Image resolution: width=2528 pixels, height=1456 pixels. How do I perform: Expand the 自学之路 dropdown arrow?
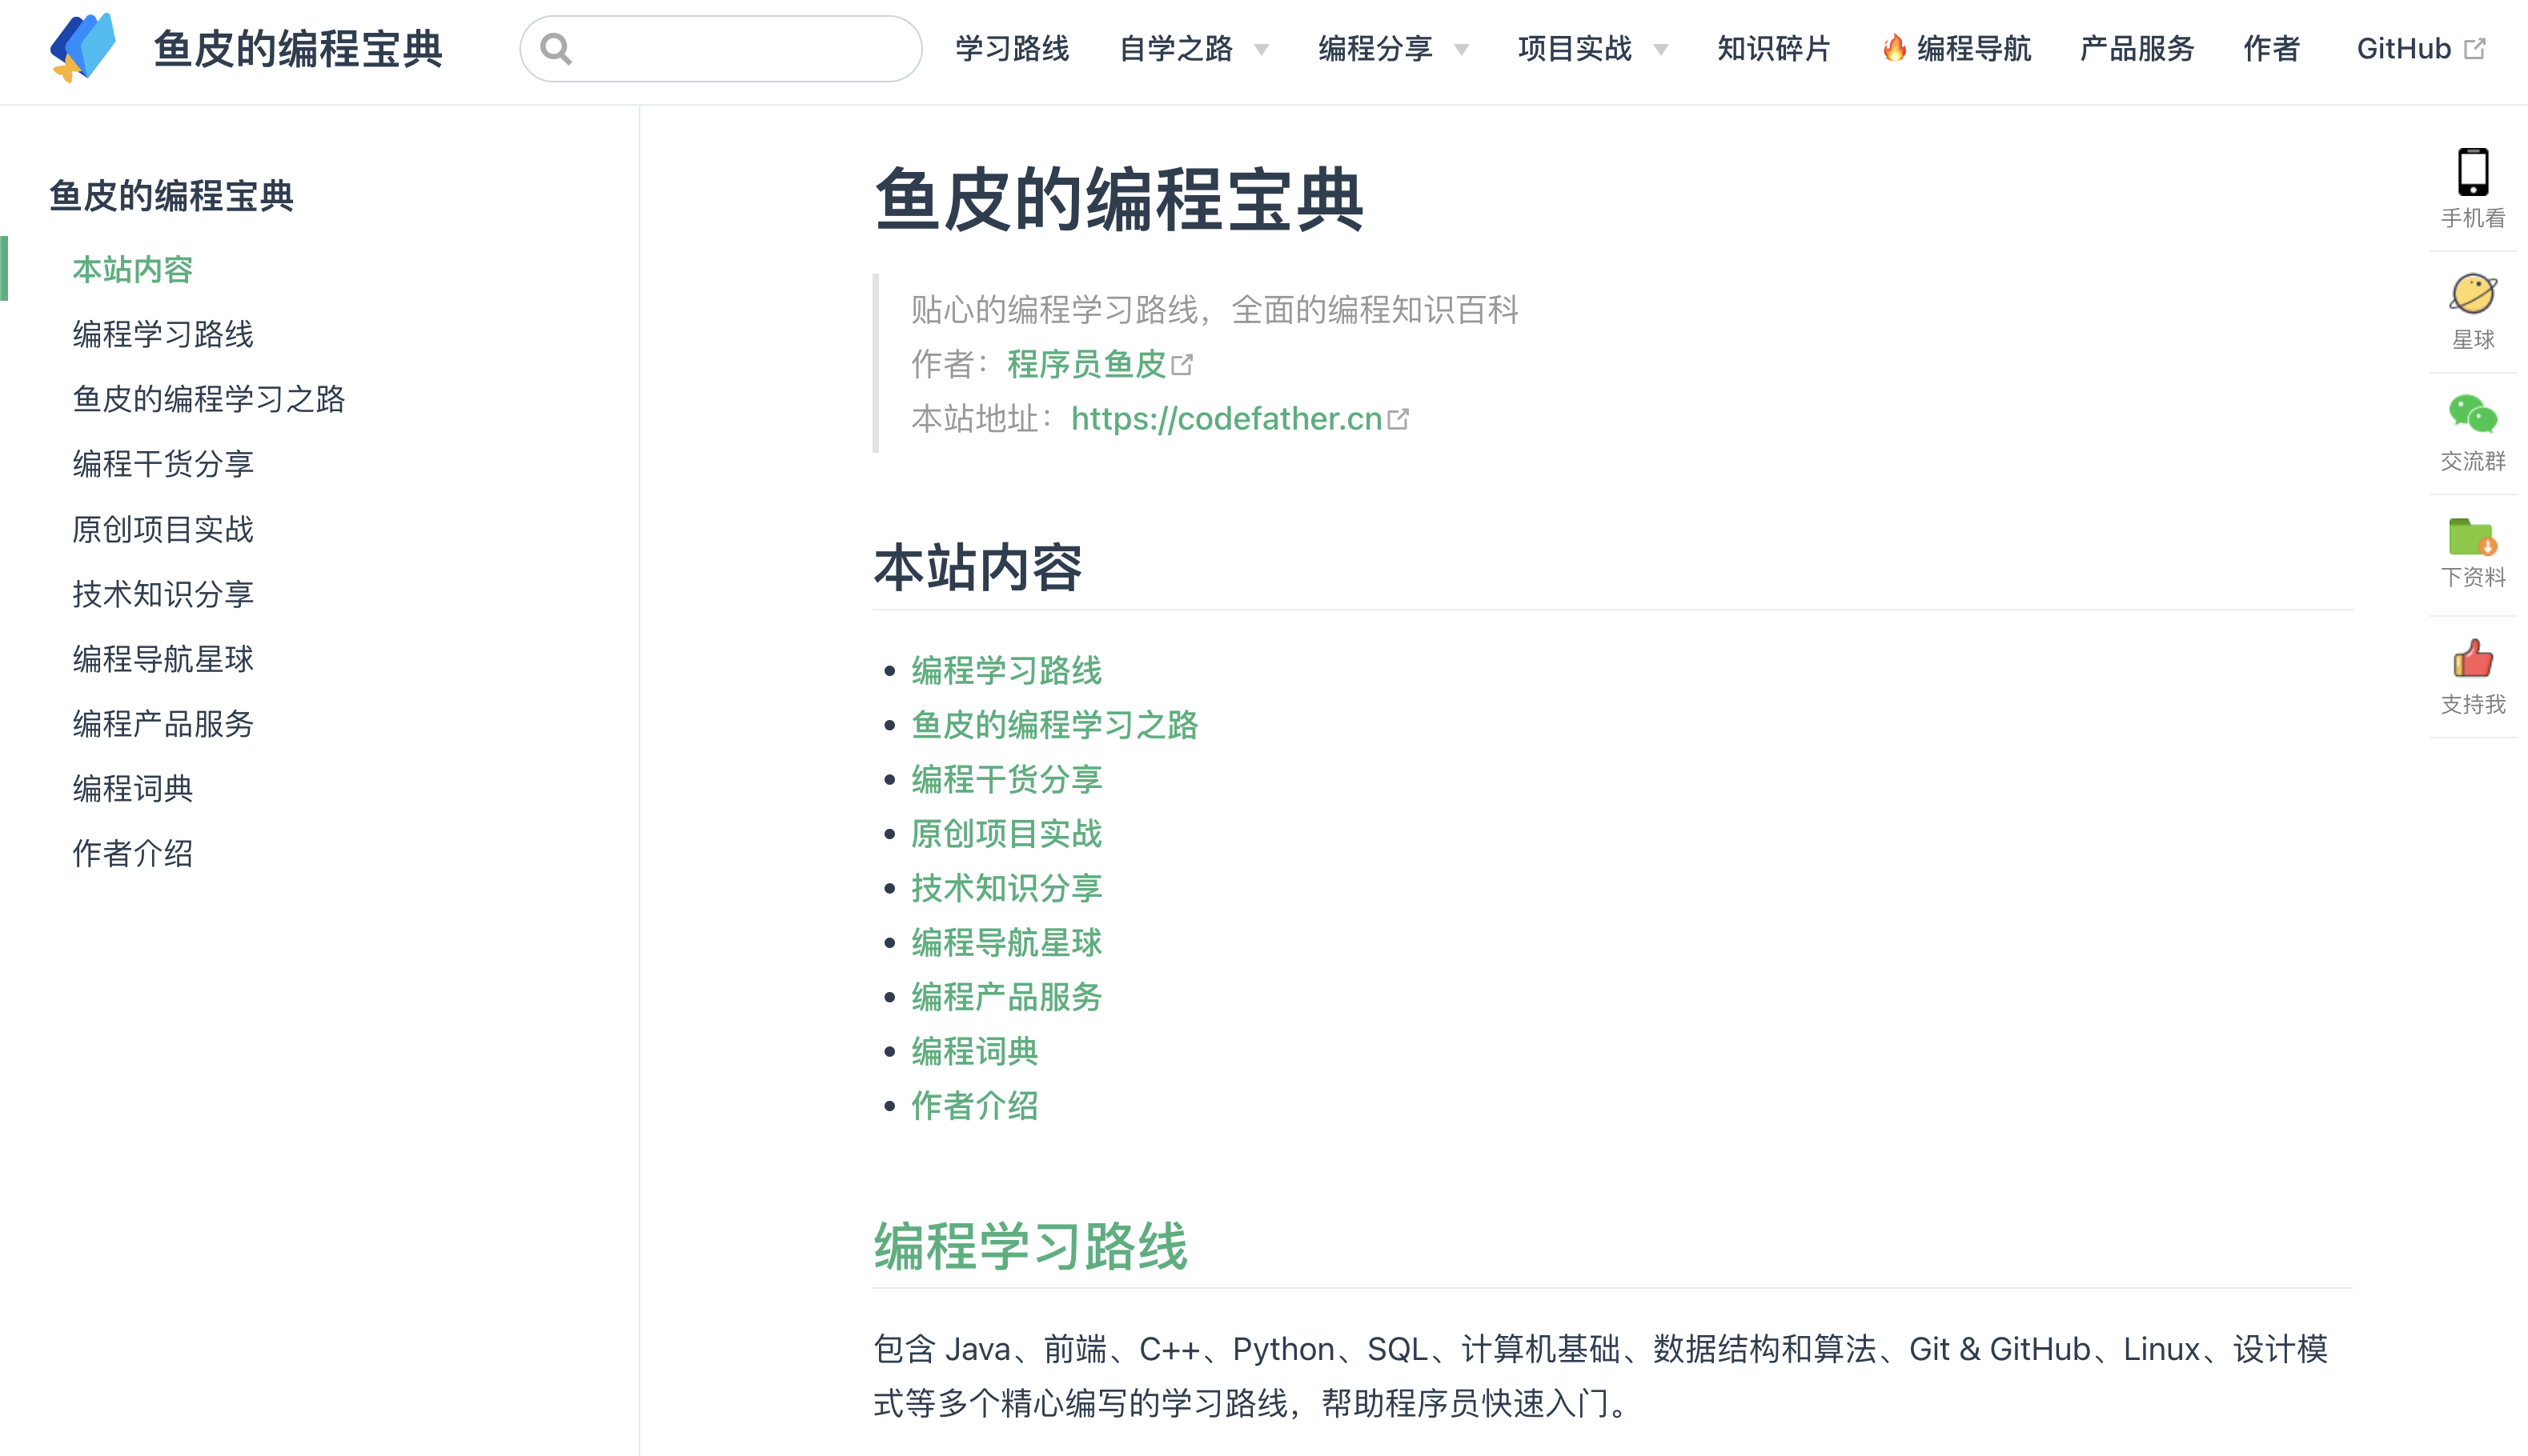[x=1262, y=50]
